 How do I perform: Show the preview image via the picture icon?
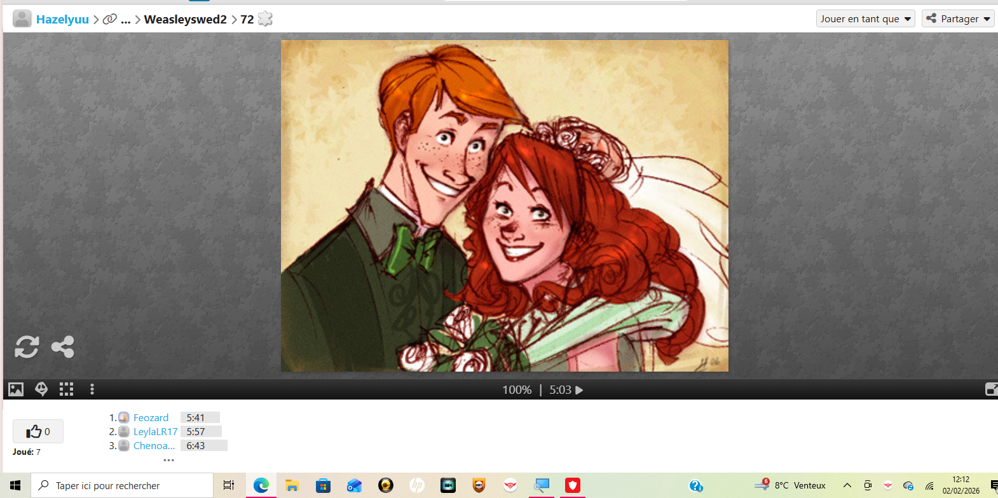[16, 389]
